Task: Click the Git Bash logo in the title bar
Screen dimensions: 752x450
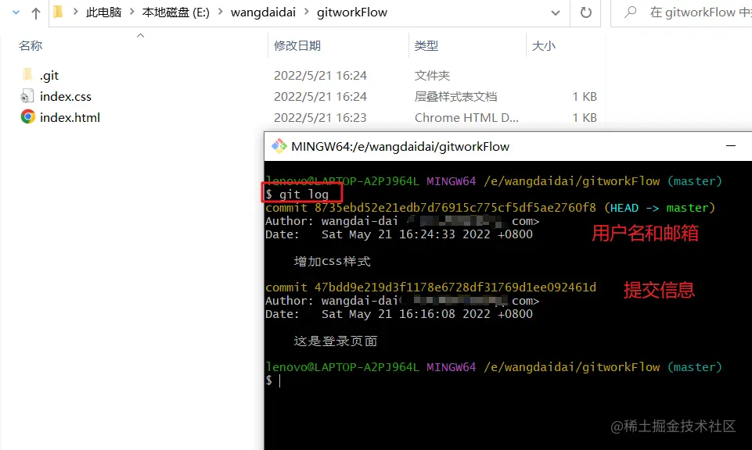Action: click(279, 146)
